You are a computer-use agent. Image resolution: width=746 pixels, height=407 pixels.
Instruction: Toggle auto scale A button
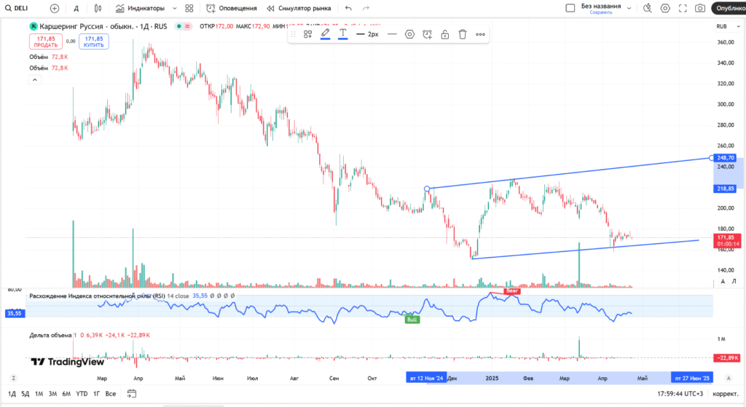tap(723, 282)
